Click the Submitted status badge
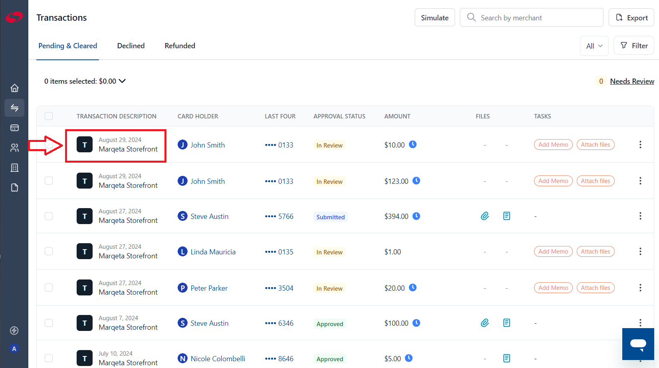This screenshot has width=659, height=368. [330, 217]
